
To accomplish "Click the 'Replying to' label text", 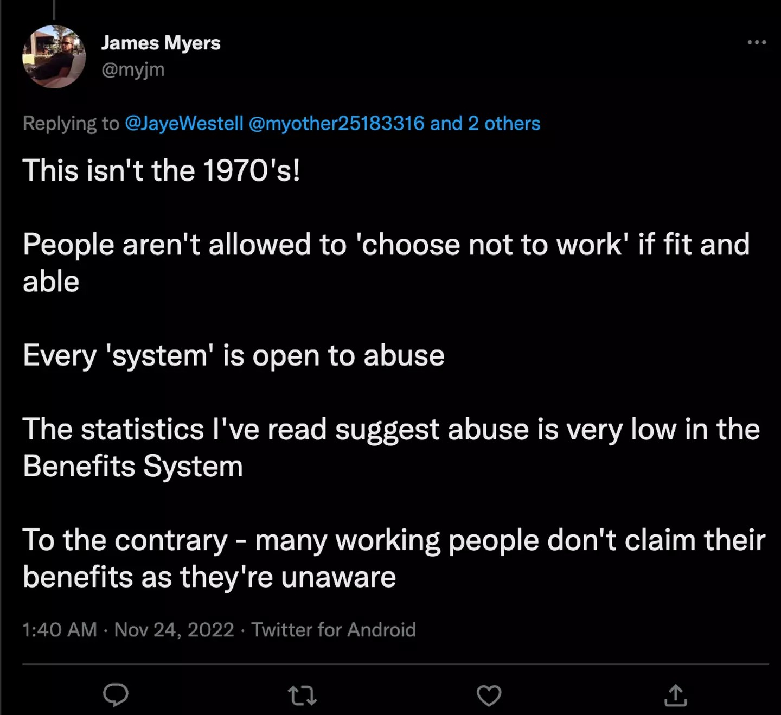I will point(71,124).
